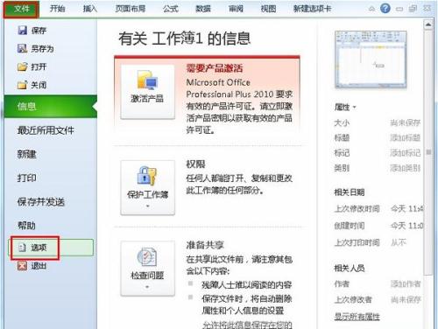The width and height of the screenshot is (438, 329).
Task: Click the 权限 heading text
Action: tap(195, 164)
